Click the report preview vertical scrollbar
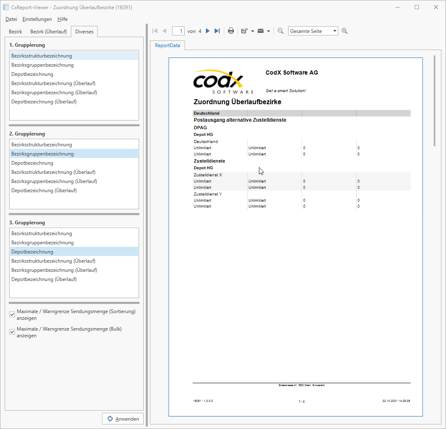 (434, 101)
